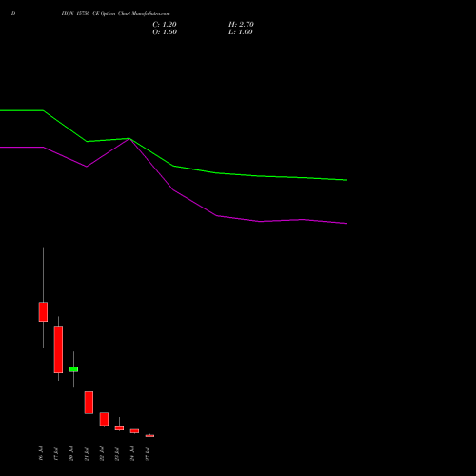
Task: Click the CE Option Chart title text
Action: pyautogui.click(x=116, y=13)
